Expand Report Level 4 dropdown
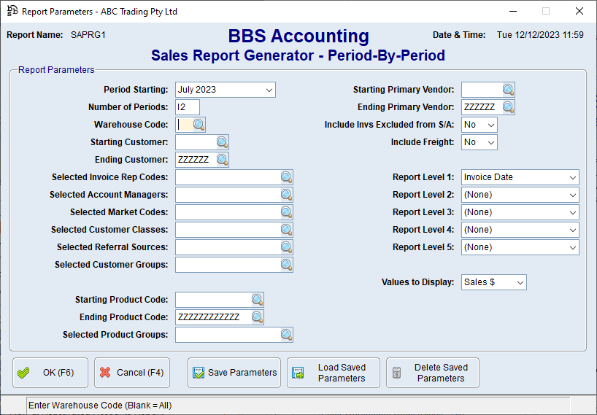 (x=573, y=230)
